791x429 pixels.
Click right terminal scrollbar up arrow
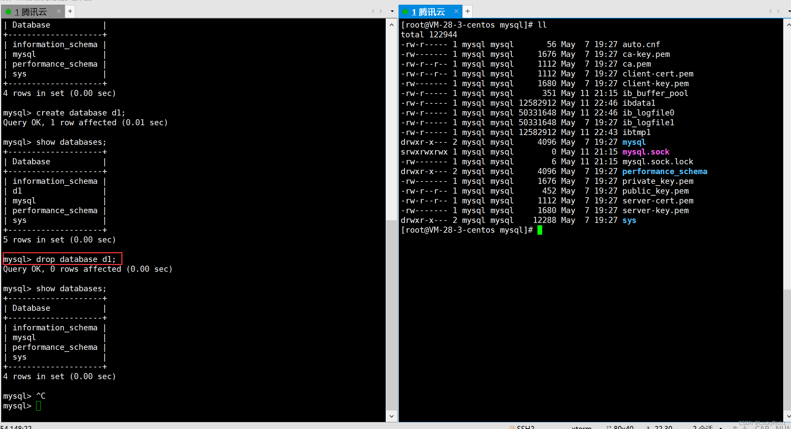click(788, 25)
